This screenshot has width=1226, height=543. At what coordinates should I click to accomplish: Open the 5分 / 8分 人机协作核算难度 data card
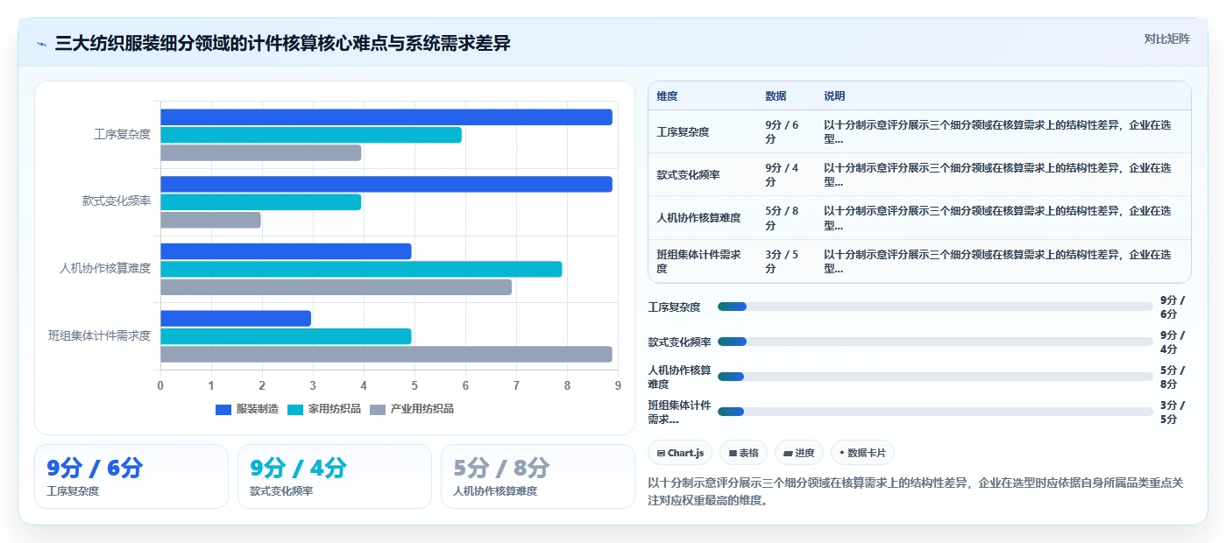tap(538, 476)
